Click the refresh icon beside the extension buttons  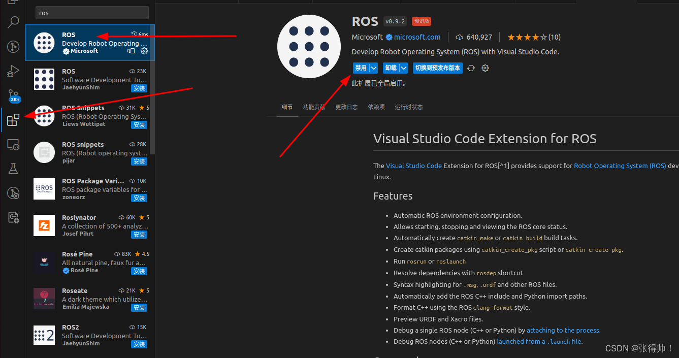(471, 68)
